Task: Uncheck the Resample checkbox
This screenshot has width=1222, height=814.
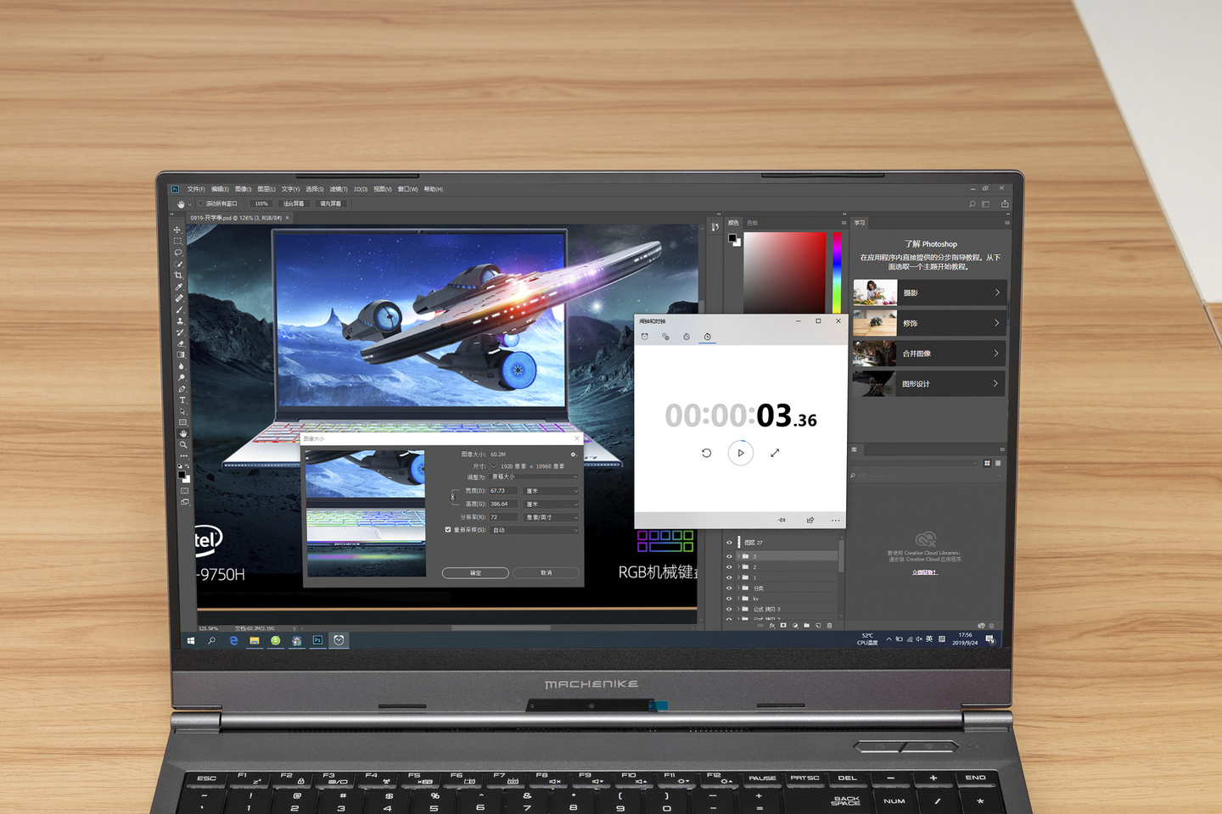Action: click(x=448, y=530)
